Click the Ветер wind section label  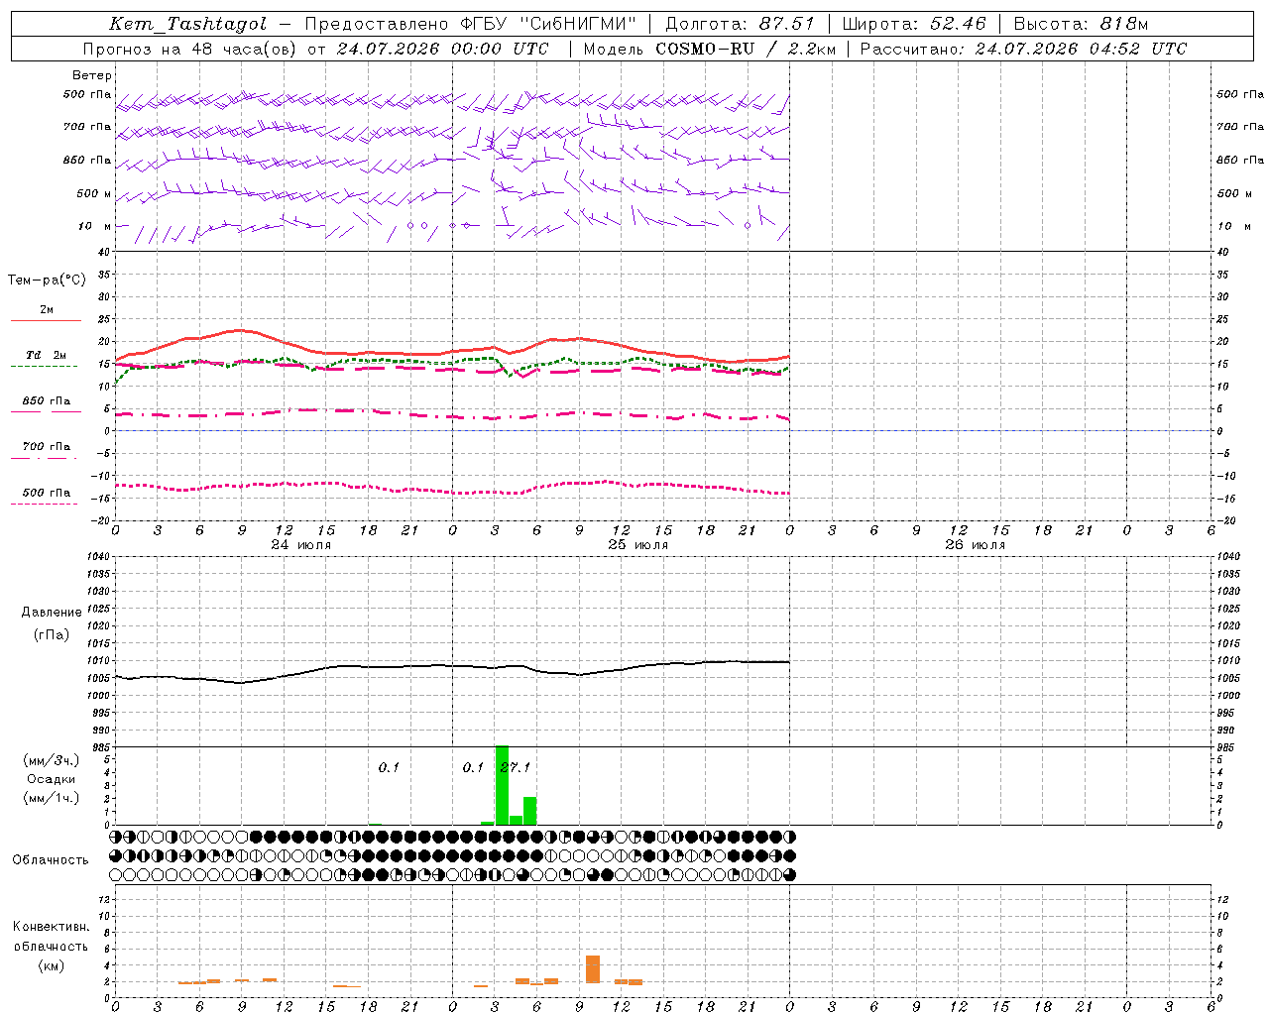[x=92, y=75]
